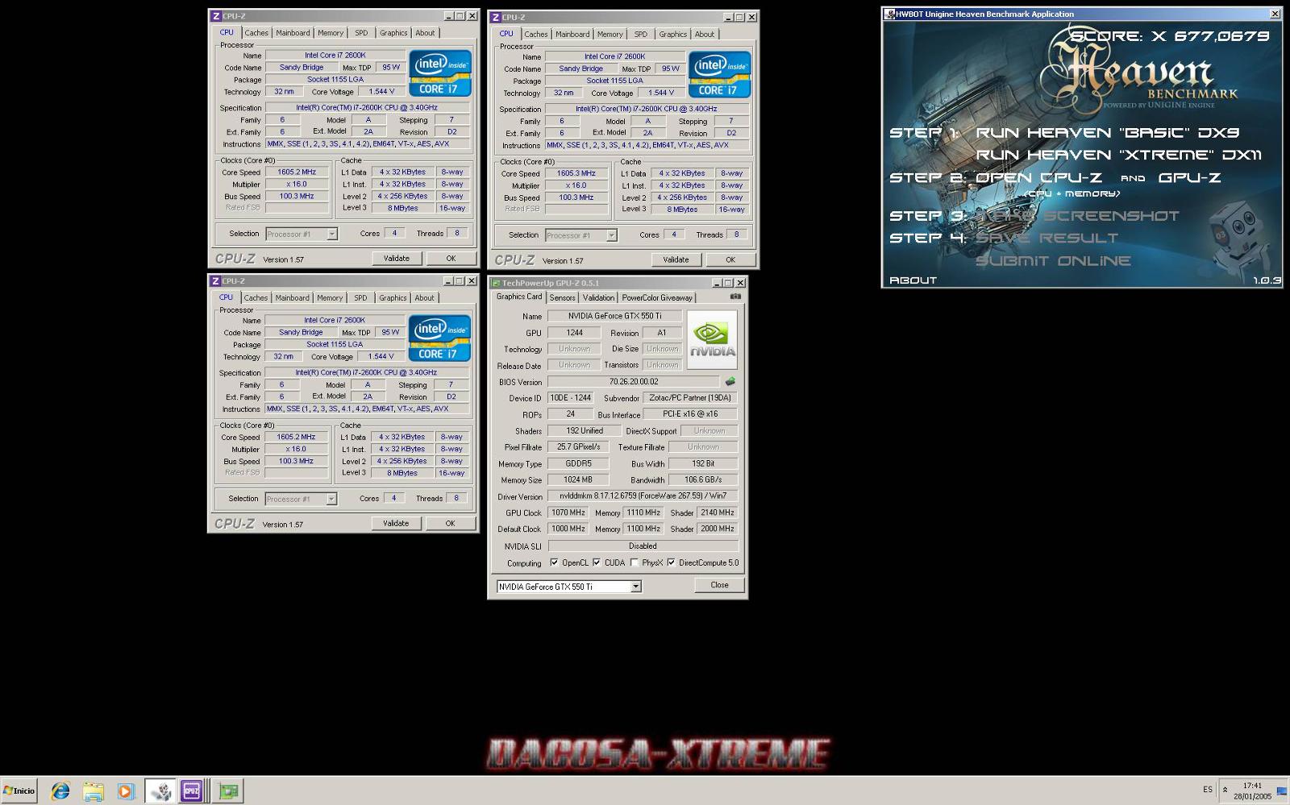Click the ES language indicator in tray

[x=1207, y=790]
